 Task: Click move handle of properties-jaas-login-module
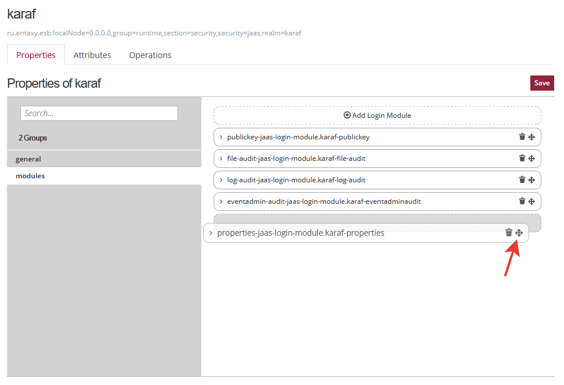tap(519, 233)
